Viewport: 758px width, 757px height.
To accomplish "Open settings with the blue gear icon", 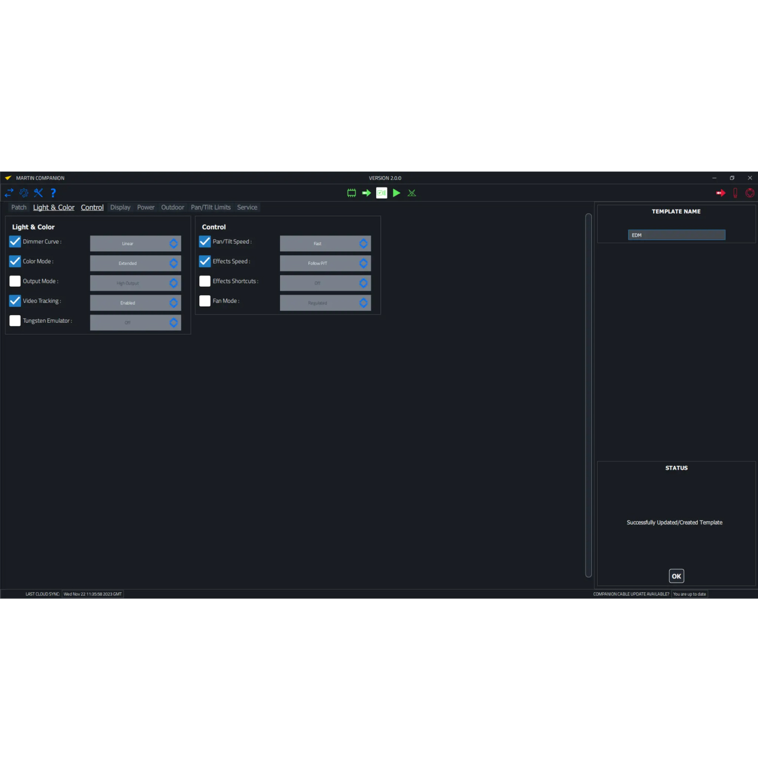I will pos(24,193).
